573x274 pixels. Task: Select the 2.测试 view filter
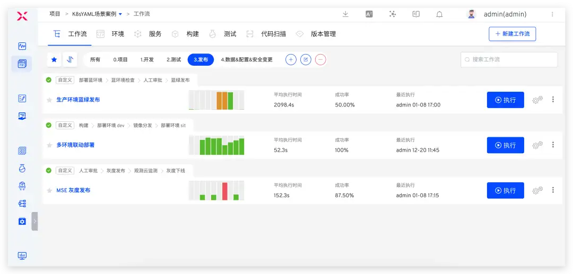tap(173, 59)
